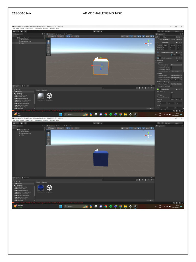Adjust asset thumbnail size slider in white-cube window

tap(150, 108)
